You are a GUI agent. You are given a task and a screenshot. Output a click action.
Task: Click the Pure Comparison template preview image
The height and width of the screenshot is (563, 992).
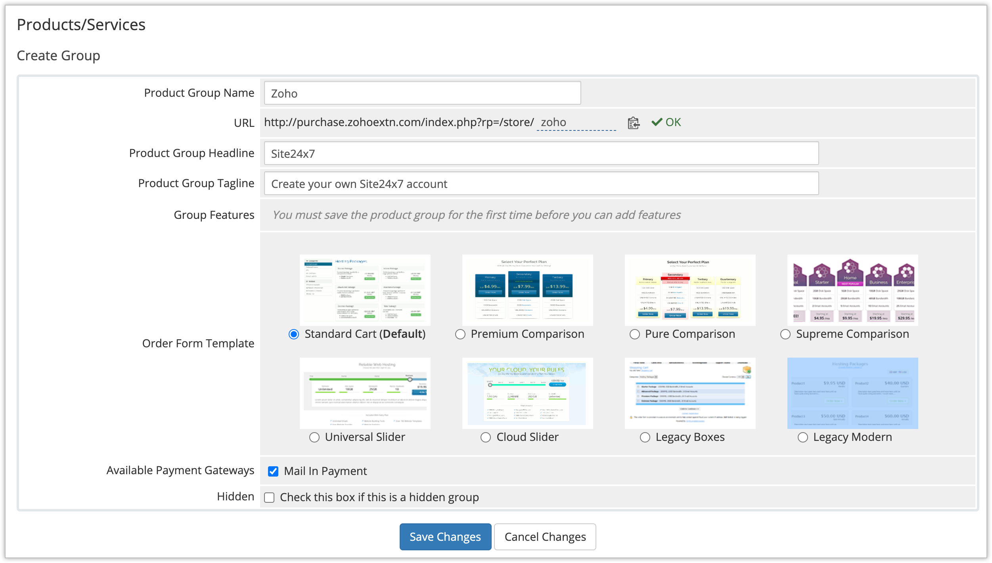click(690, 290)
